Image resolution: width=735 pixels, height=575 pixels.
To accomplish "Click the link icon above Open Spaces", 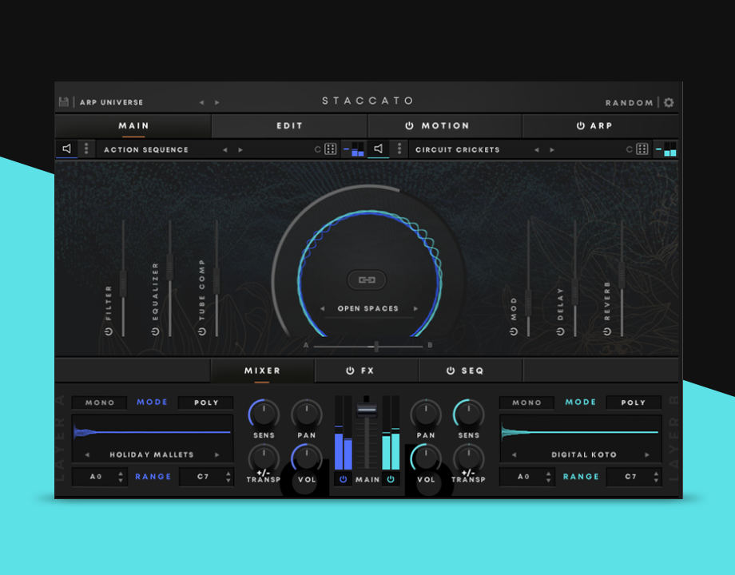I will pyautogui.click(x=367, y=280).
